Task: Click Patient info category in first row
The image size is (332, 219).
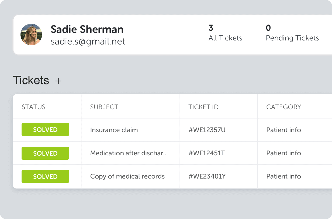Action: click(x=283, y=130)
